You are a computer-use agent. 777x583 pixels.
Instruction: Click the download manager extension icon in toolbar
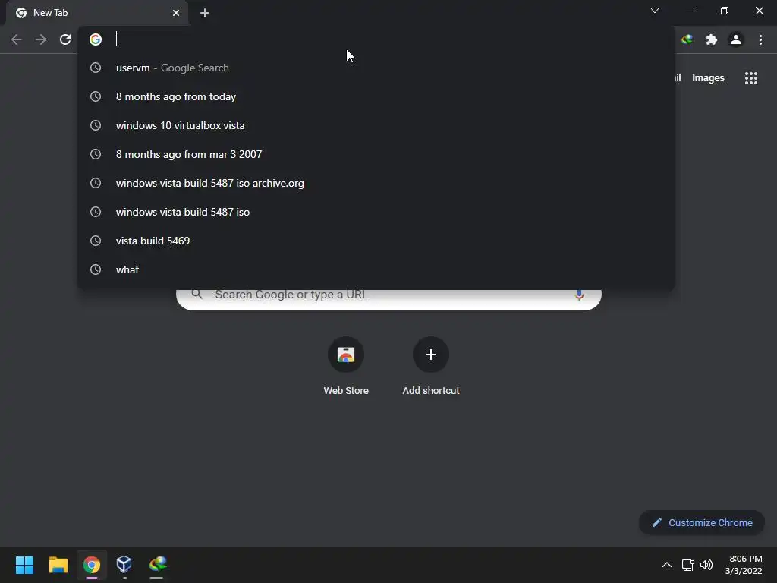point(687,39)
